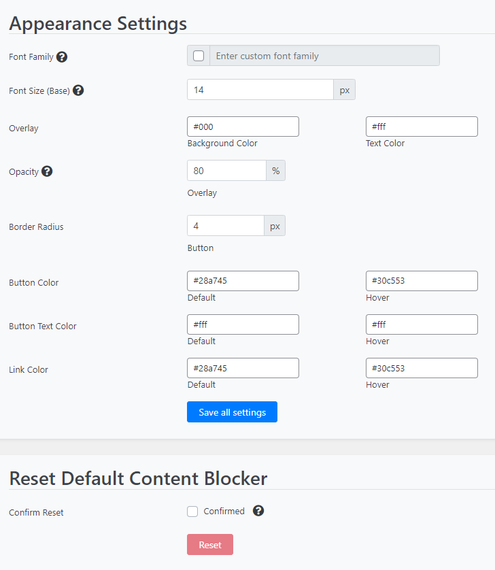The image size is (495, 570).
Task: Click the Reset Default Content Blocker heading
Action: [x=138, y=478]
